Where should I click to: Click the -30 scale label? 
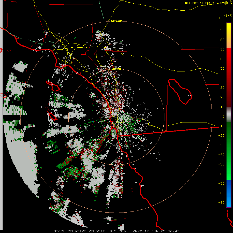[221, 145]
